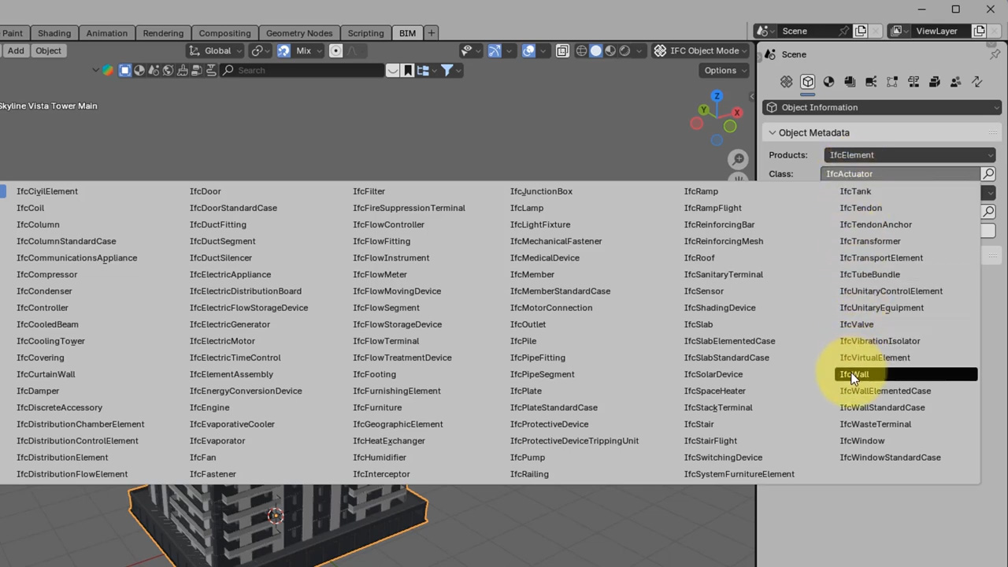Open the Add menu
This screenshot has height=567, width=1008.
(16, 51)
